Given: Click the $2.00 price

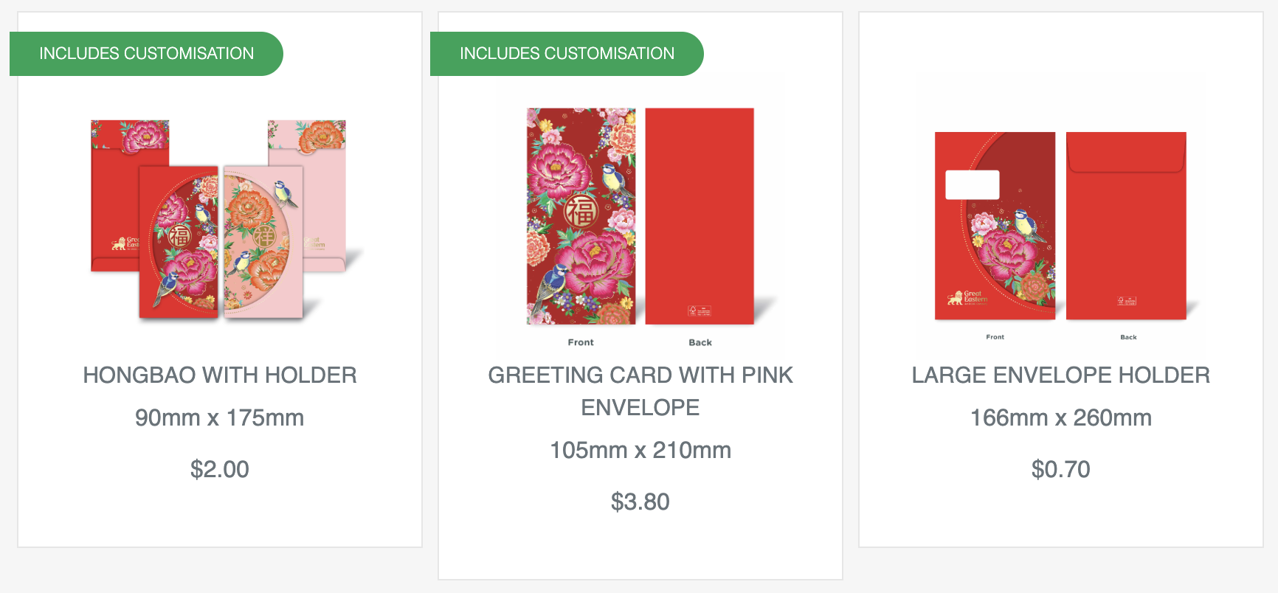Looking at the screenshot, I should (x=220, y=470).
